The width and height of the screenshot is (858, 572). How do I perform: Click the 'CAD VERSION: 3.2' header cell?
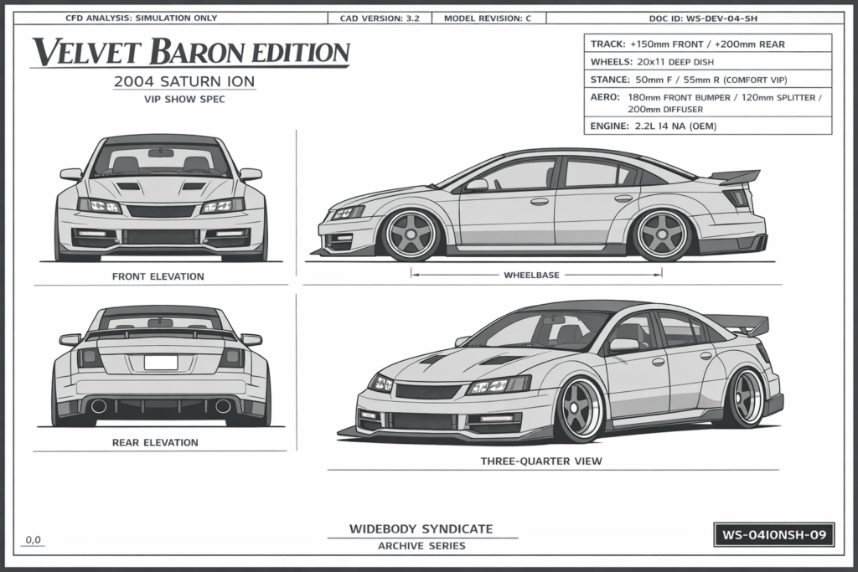(x=380, y=18)
